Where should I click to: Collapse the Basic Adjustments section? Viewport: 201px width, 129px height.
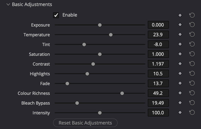pyautogui.click(x=8, y=5)
